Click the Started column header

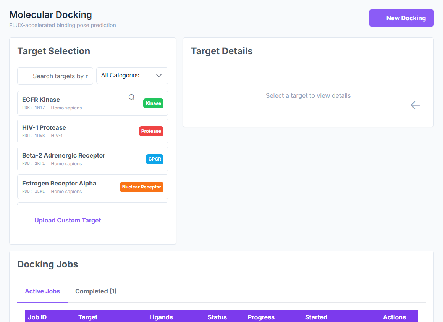pos(316,317)
